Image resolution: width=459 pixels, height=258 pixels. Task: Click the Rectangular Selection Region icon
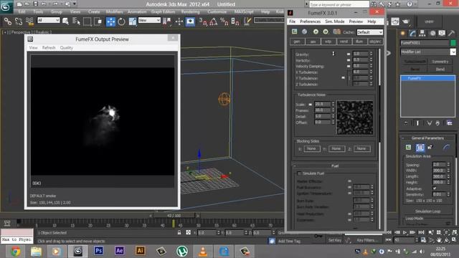click(87, 21)
